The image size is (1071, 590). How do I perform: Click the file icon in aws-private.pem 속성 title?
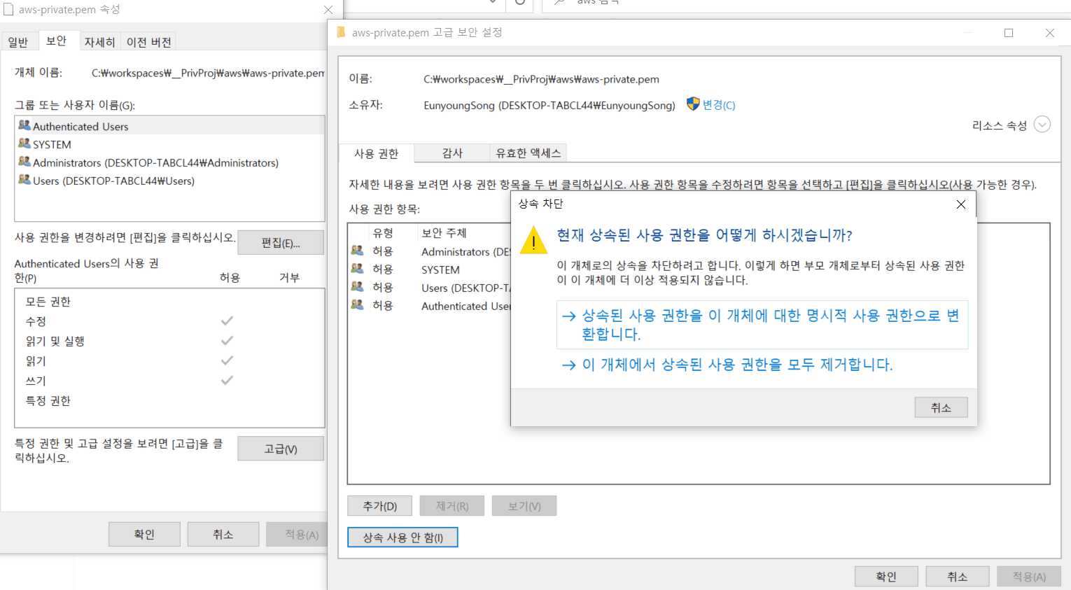point(9,10)
